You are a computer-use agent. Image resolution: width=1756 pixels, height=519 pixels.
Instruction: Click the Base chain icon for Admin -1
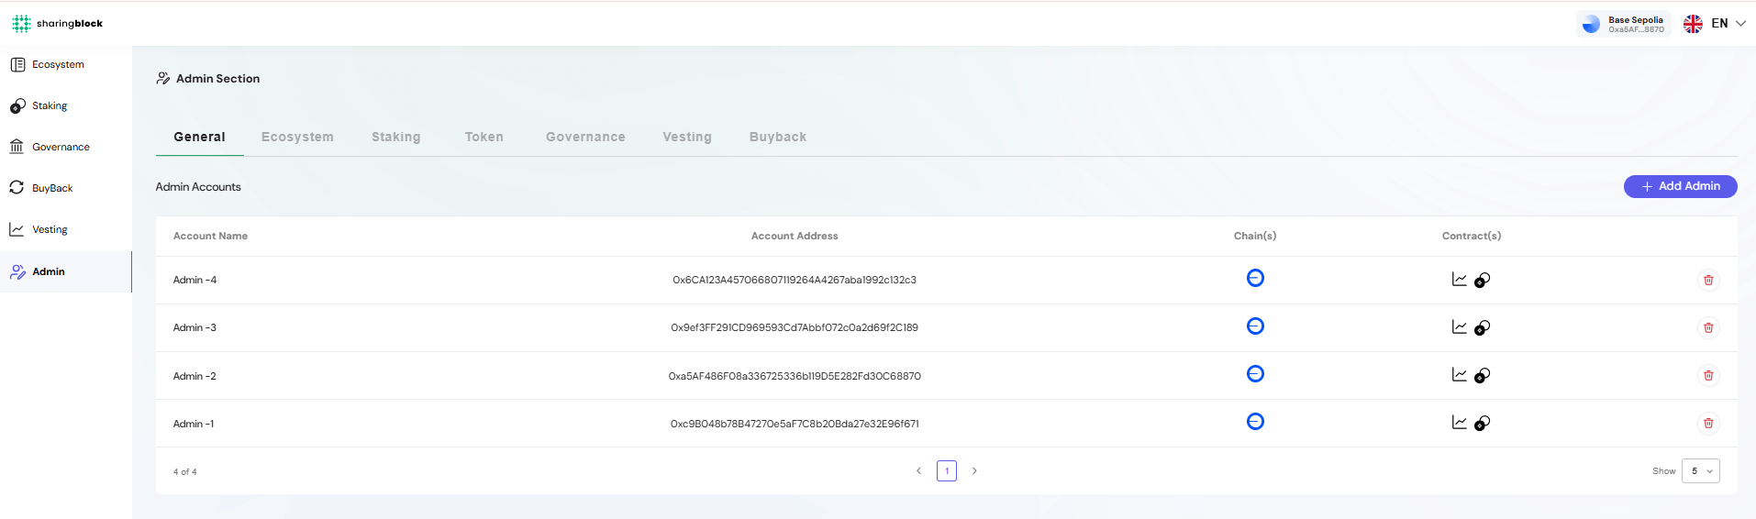pyautogui.click(x=1255, y=421)
